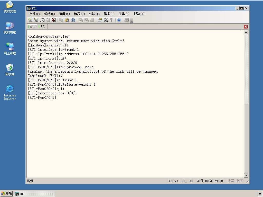The width and height of the screenshot is (263, 197).
Task: Open the Session Options icon
Action: coord(100,20)
